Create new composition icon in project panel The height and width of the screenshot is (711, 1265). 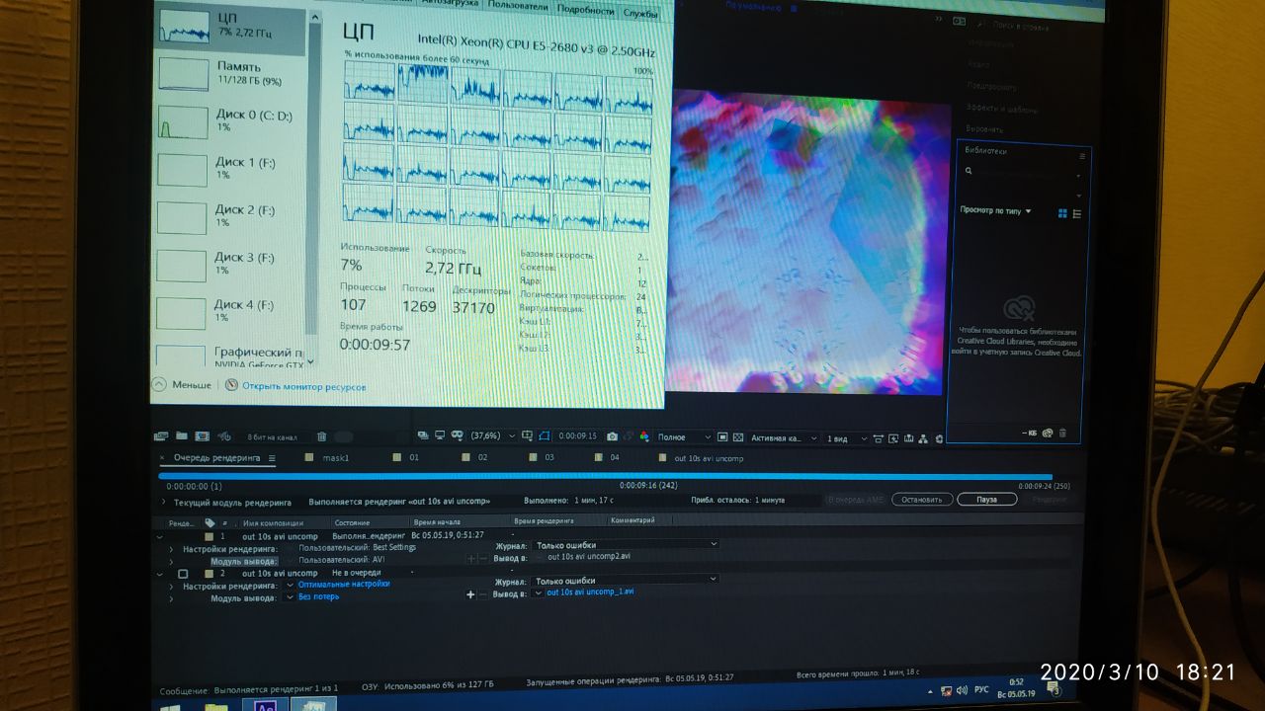(202, 435)
